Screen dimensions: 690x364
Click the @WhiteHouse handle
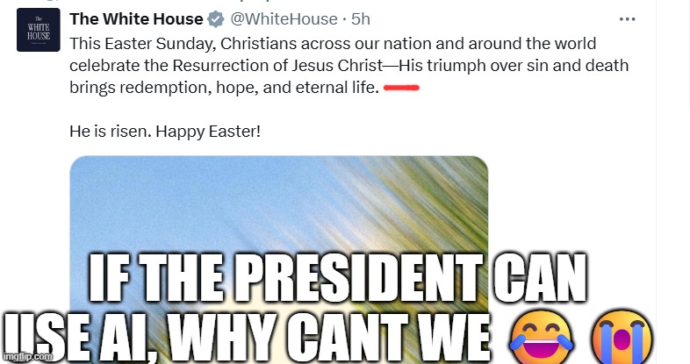(284, 19)
